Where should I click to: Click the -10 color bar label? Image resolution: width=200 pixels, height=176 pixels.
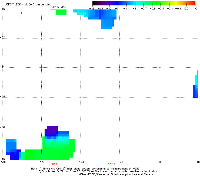tap(109, 9)
